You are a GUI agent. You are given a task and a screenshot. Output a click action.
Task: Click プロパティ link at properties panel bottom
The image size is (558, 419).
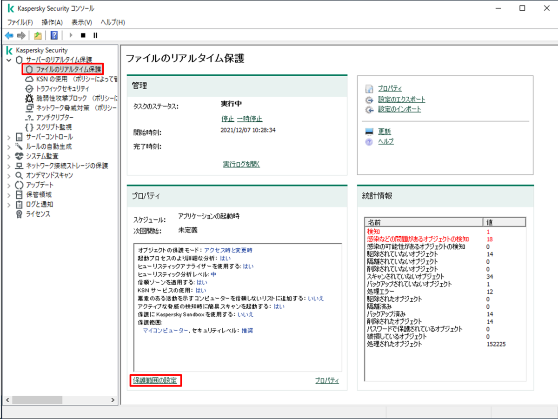point(327,380)
